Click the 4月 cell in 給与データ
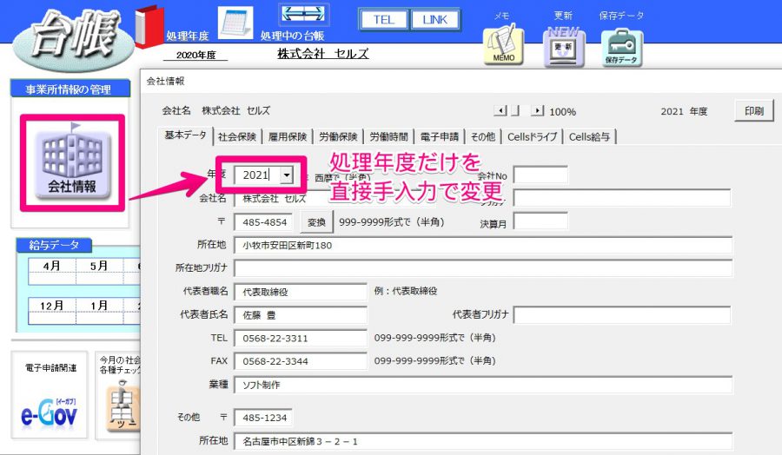This screenshot has width=782, height=455. coord(52,266)
